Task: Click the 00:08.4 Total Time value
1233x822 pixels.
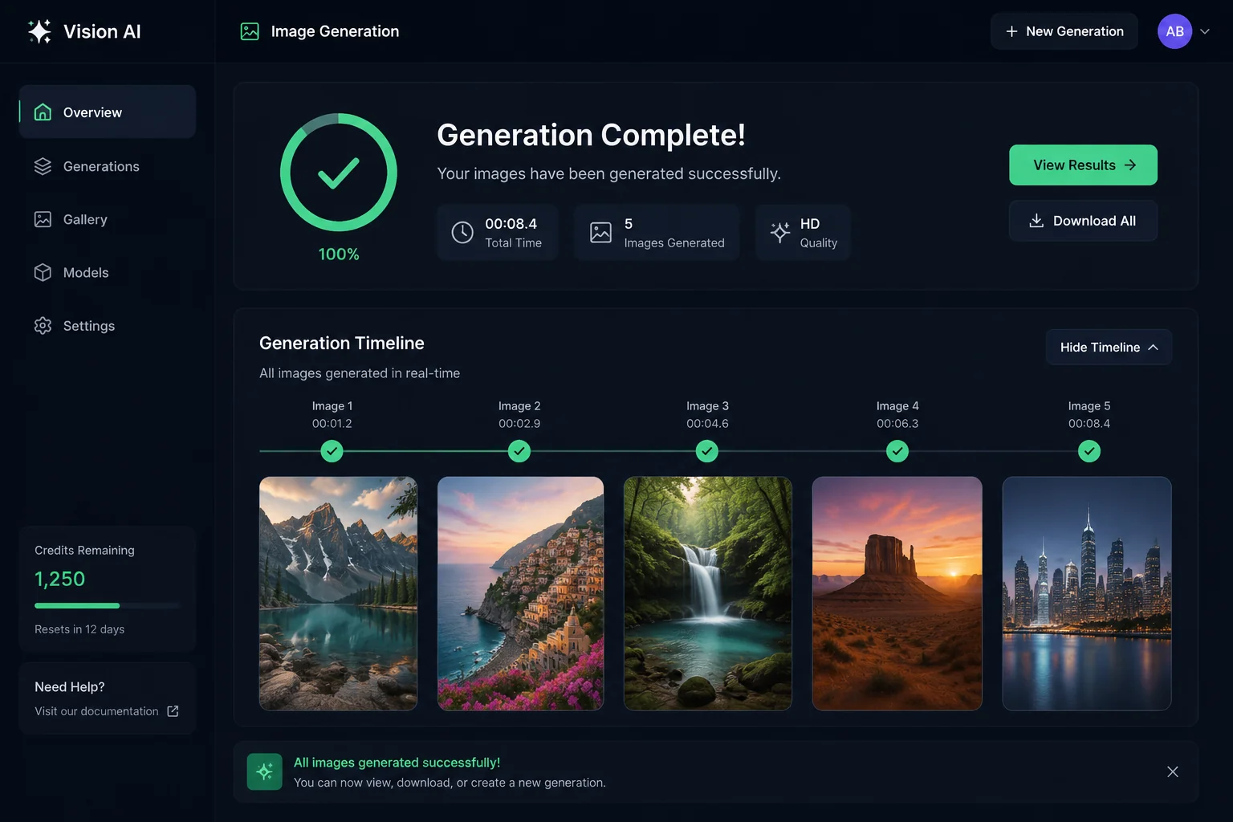Action: point(511,224)
